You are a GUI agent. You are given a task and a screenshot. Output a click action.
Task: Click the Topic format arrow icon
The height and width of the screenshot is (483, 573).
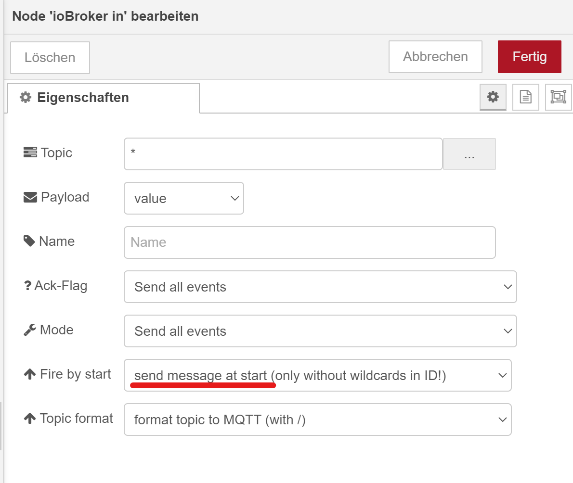[29, 418]
